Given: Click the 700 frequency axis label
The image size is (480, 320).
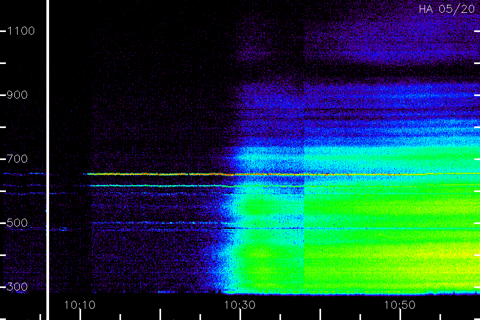Looking at the screenshot, I should pos(17,159).
